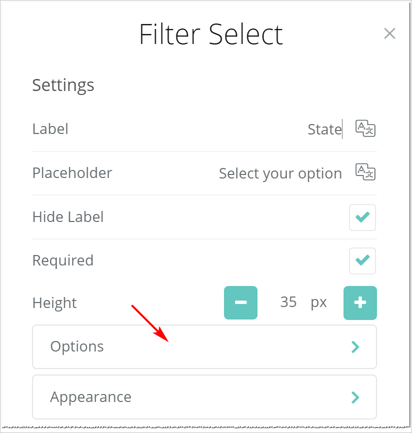The width and height of the screenshot is (412, 433).
Task: Open translation for the Placeholder field
Action: [x=365, y=172]
